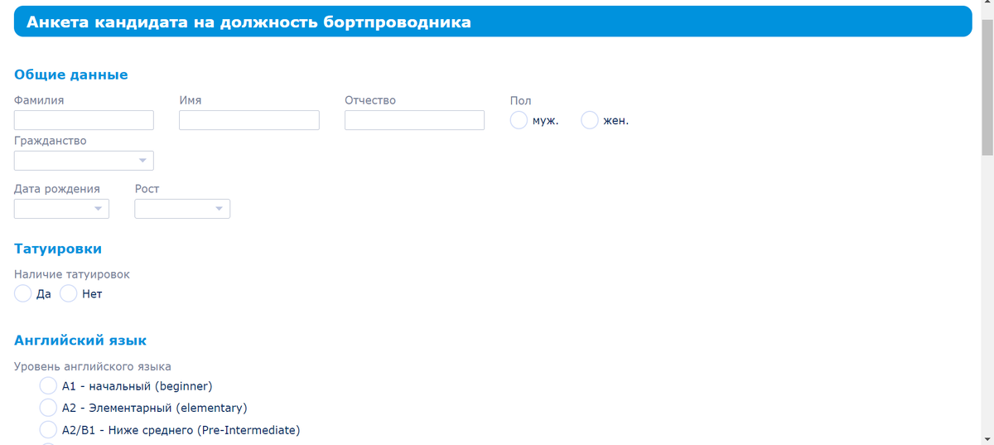
Task: Select the жен. gender radio button
Action: point(590,120)
